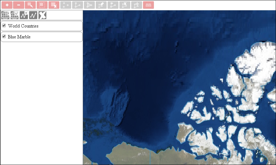This screenshot has width=276, height=165.
Task: Click the plain vector line layer icon
Action: [x=33, y=15]
